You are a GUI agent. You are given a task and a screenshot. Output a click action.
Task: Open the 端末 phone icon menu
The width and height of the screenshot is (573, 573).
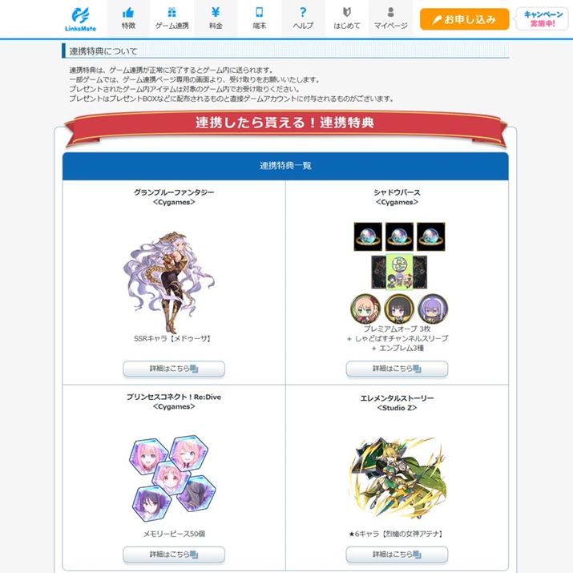pos(260,18)
